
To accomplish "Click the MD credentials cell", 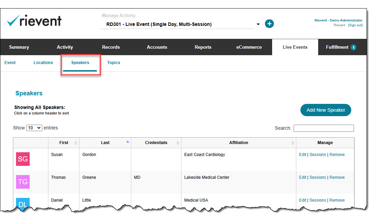I will coord(137,177).
